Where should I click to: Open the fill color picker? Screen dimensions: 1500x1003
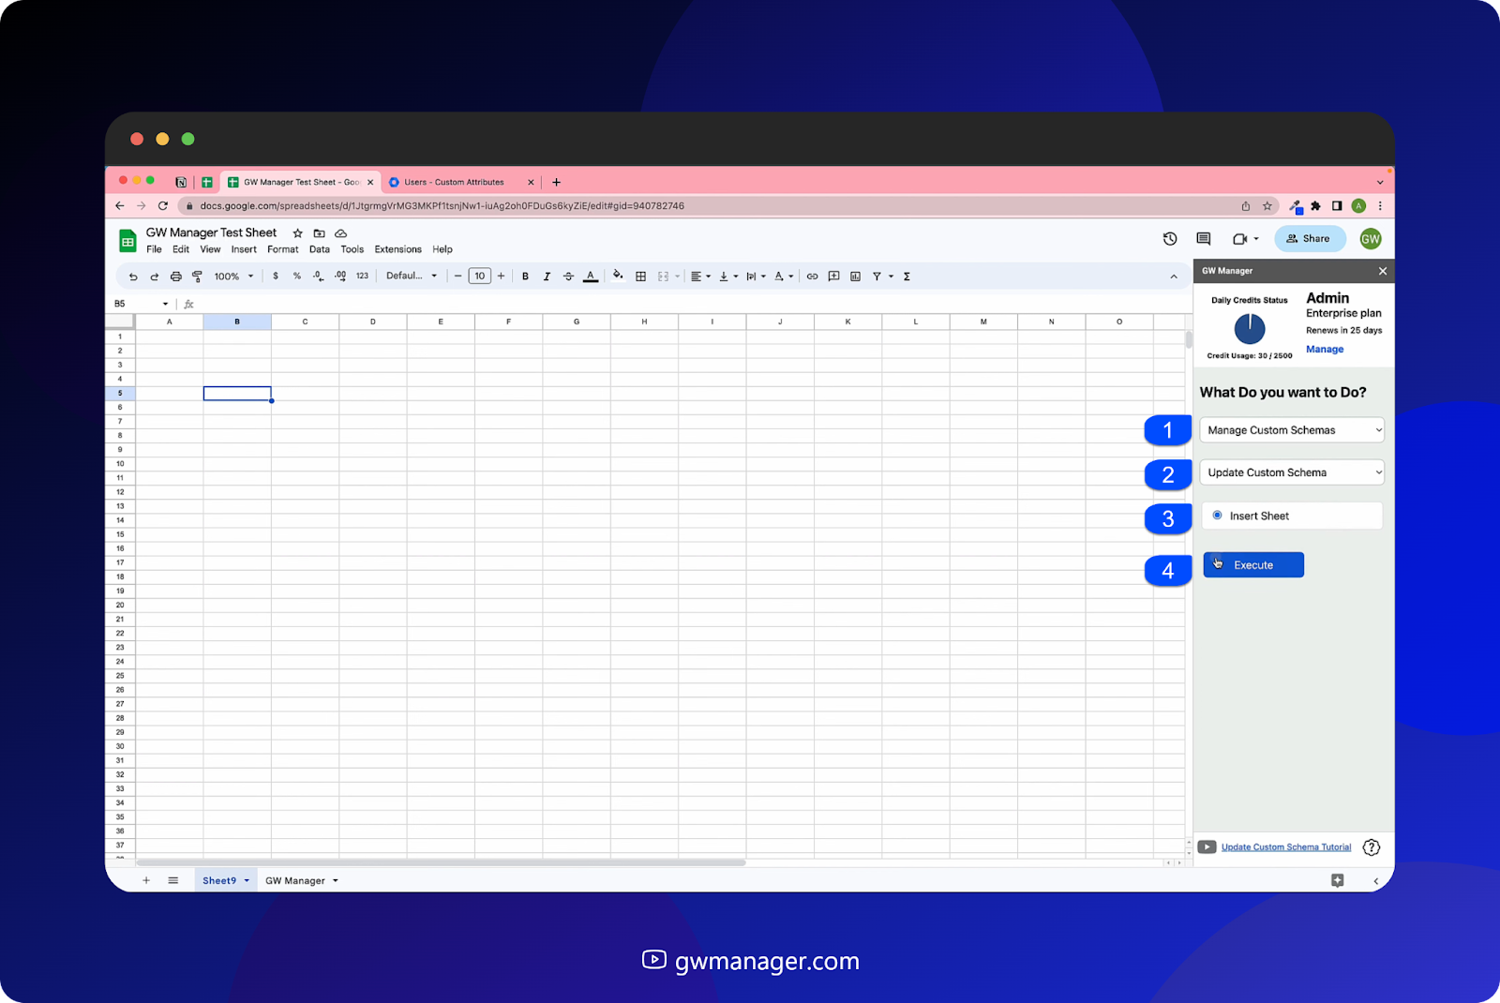point(618,276)
